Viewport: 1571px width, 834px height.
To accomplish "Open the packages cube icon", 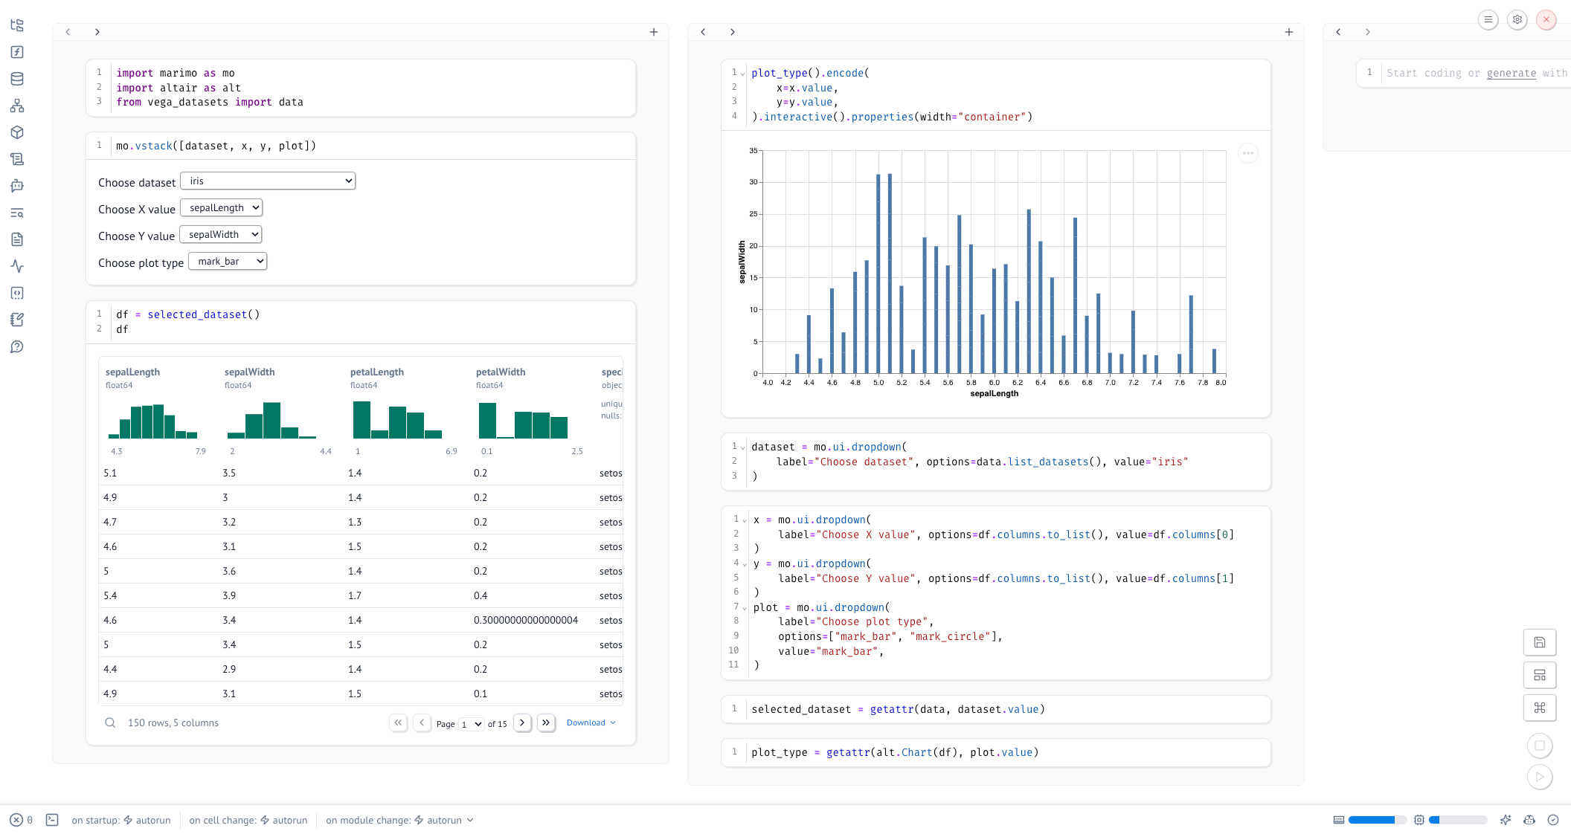I will [17, 132].
